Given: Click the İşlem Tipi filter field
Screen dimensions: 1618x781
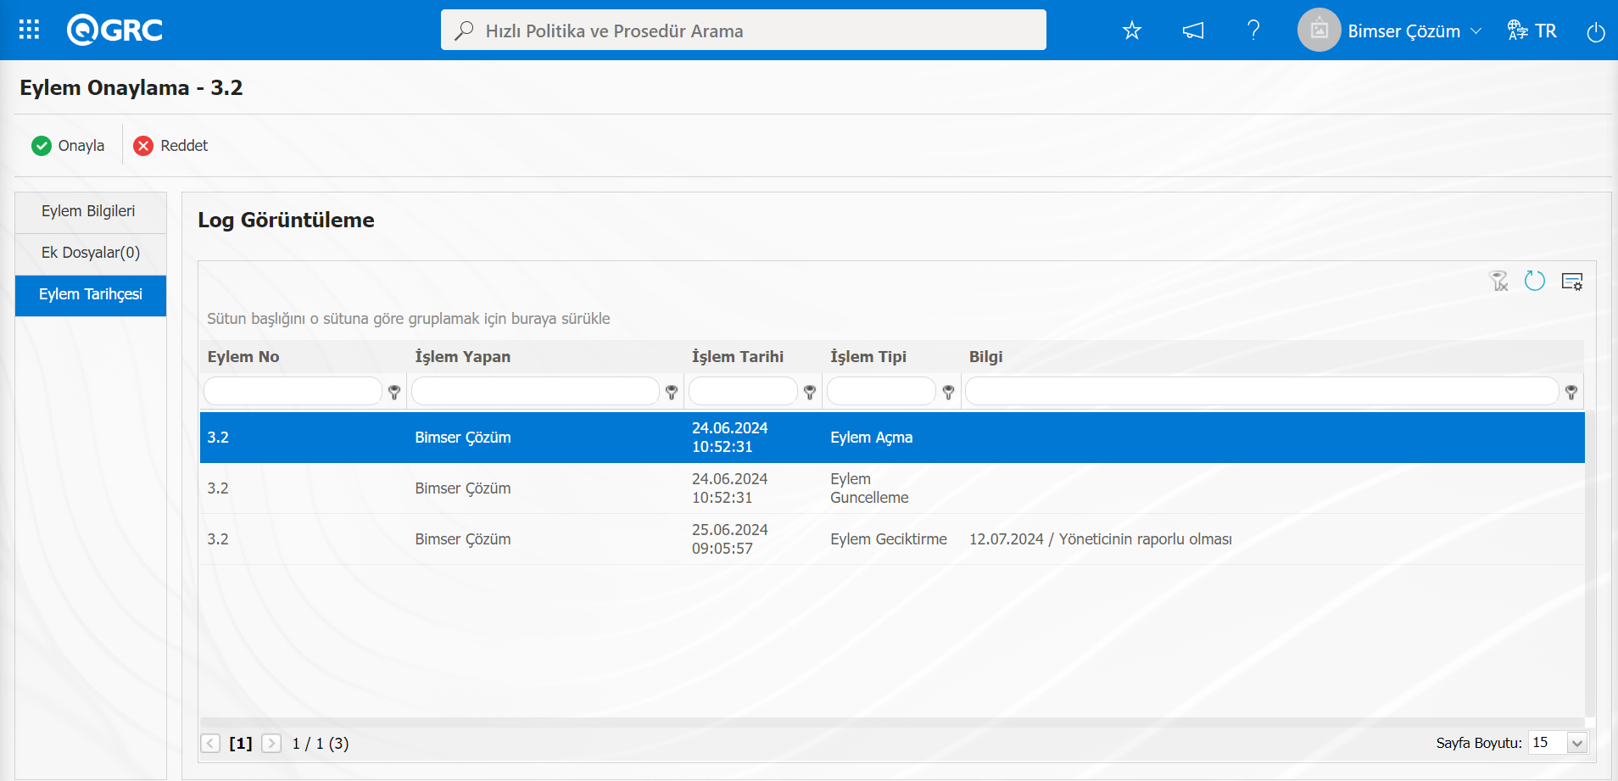Looking at the screenshot, I should click(x=881, y=392).
